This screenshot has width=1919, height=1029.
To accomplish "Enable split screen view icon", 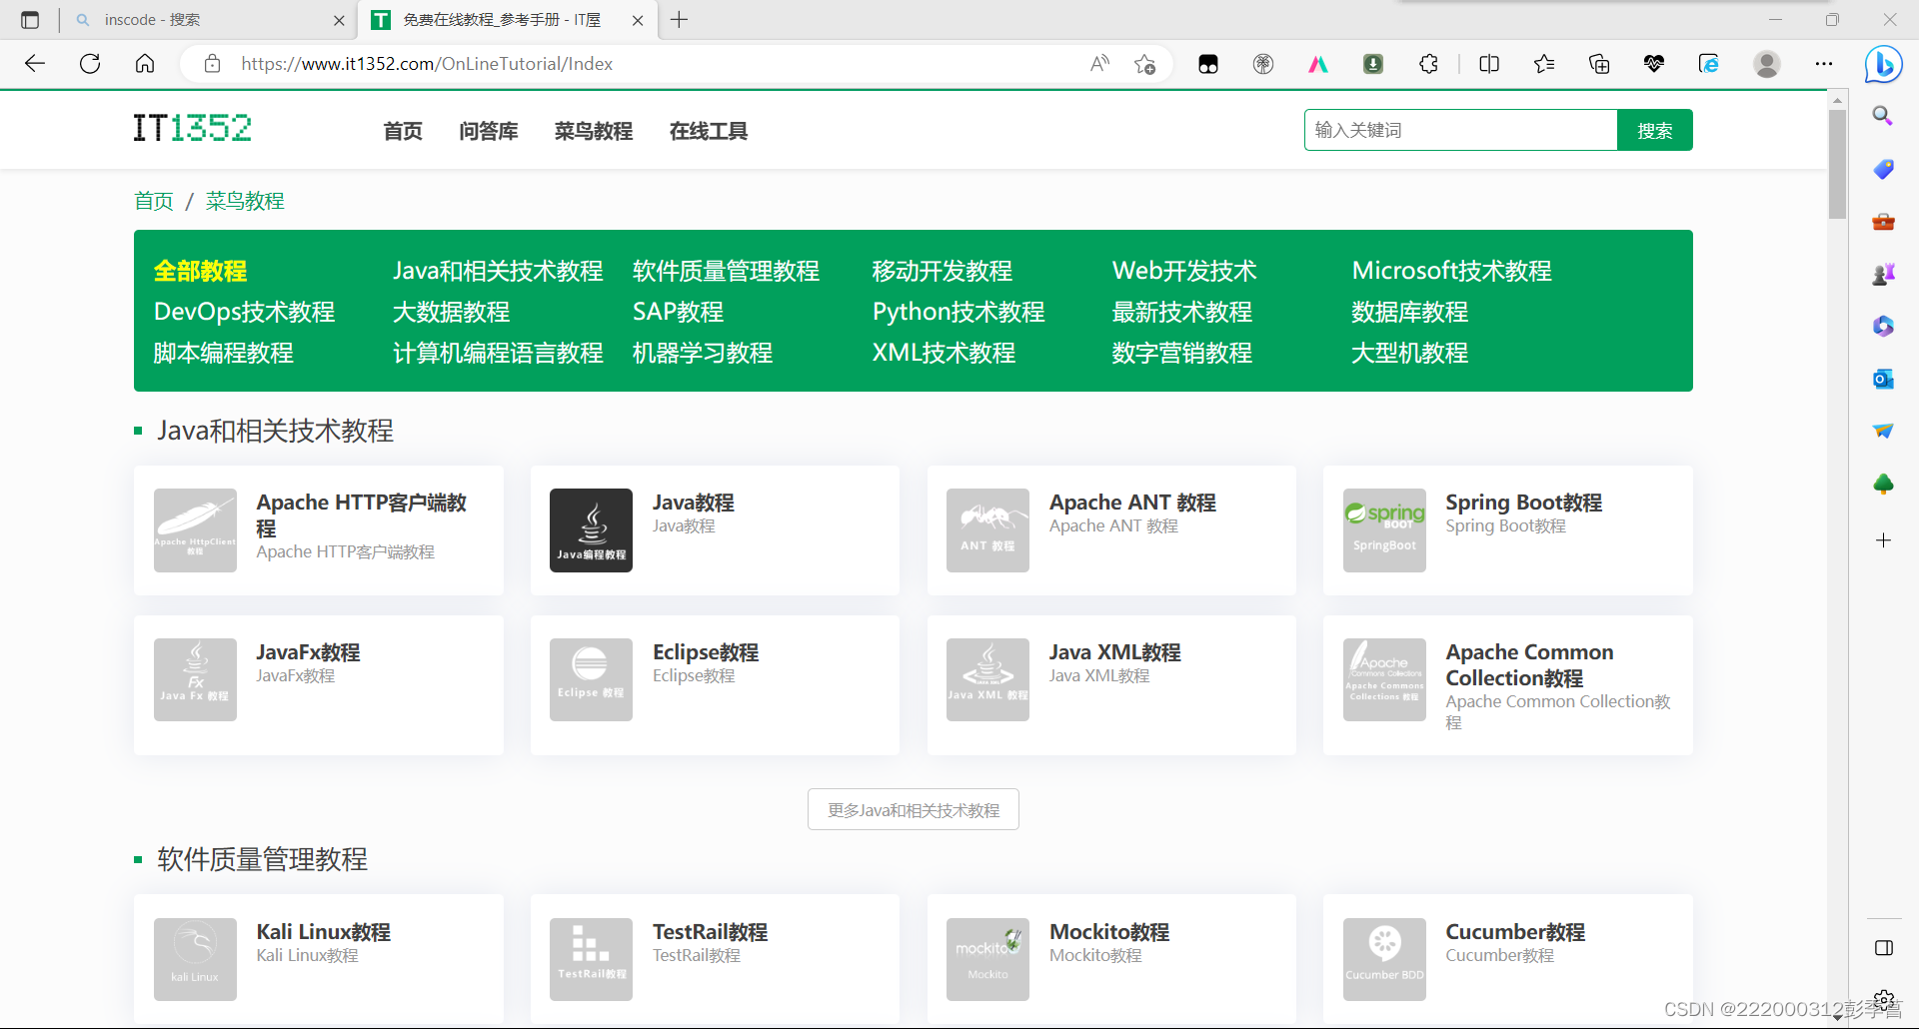I will (x=1489, y=64).
